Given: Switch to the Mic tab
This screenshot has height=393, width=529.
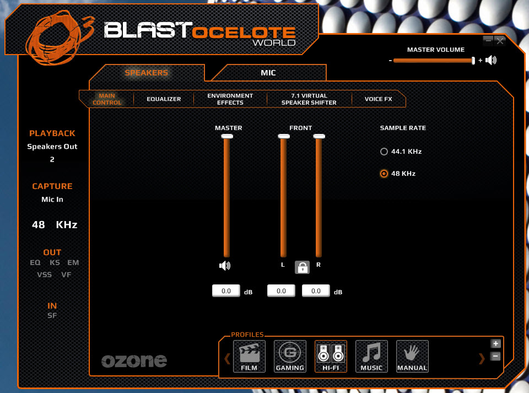Looking at the screenshot, I should [x=268, y=73].
